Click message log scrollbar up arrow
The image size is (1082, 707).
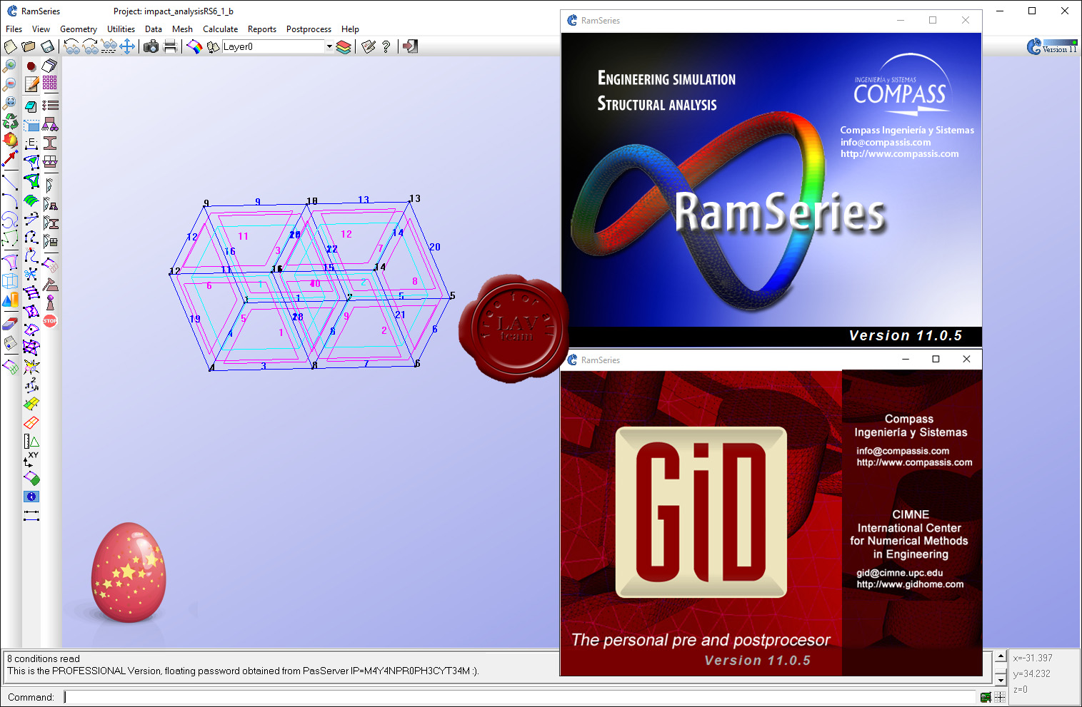tap(1001, 656)
